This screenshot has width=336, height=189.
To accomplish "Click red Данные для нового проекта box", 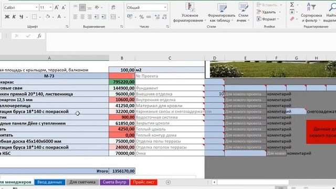I will pos(321,132).
